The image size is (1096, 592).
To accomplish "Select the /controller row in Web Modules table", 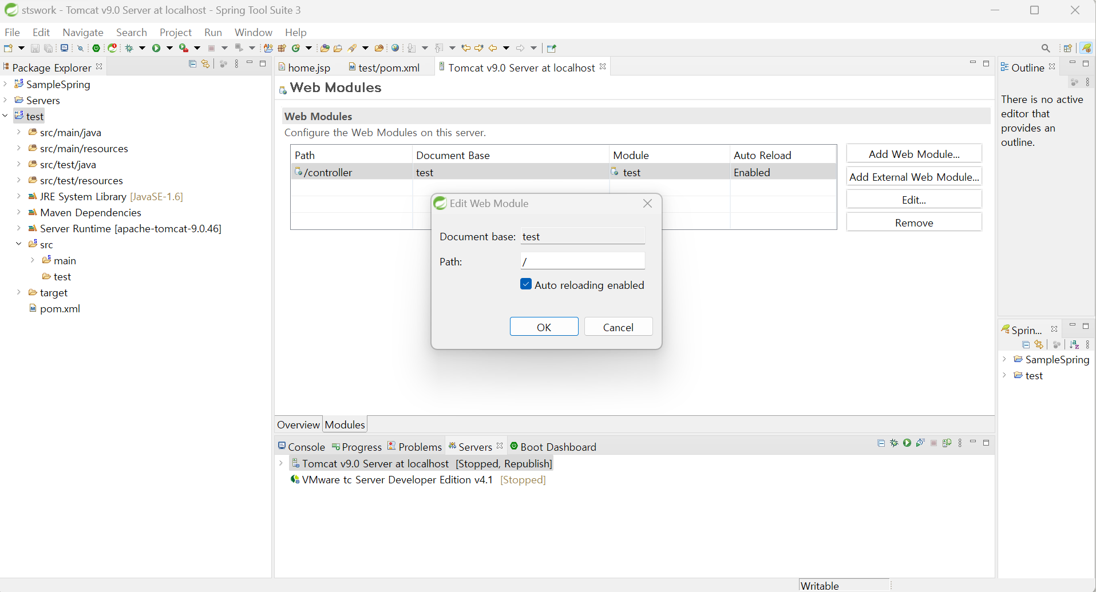I will coord(564,172).
